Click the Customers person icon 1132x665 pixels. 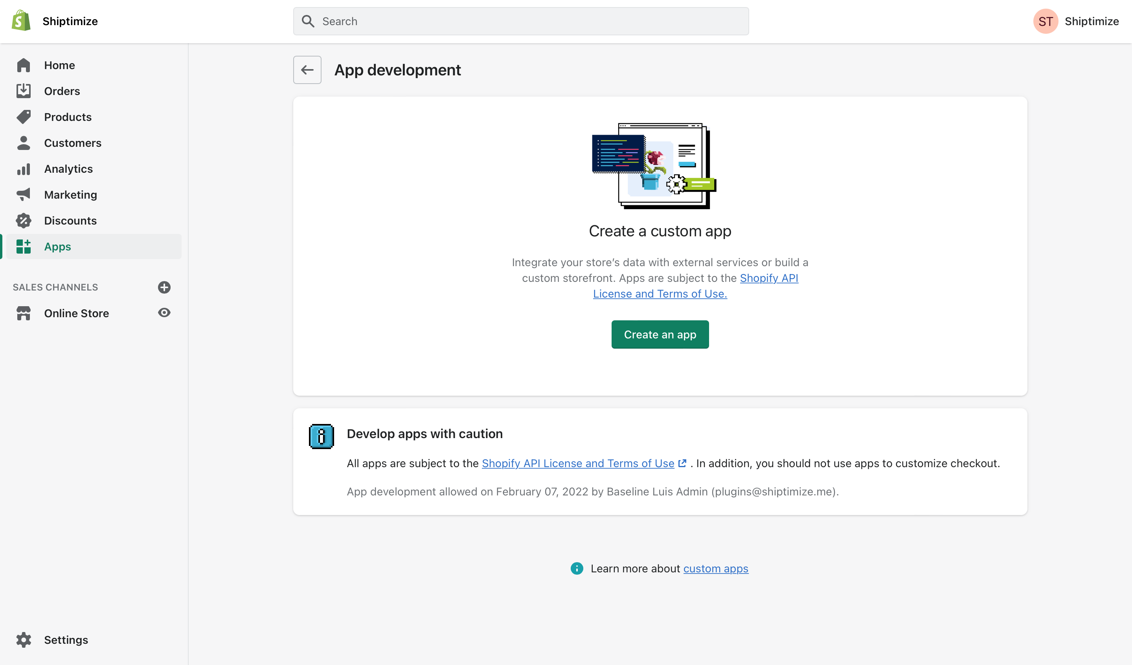tap(23, 143)
